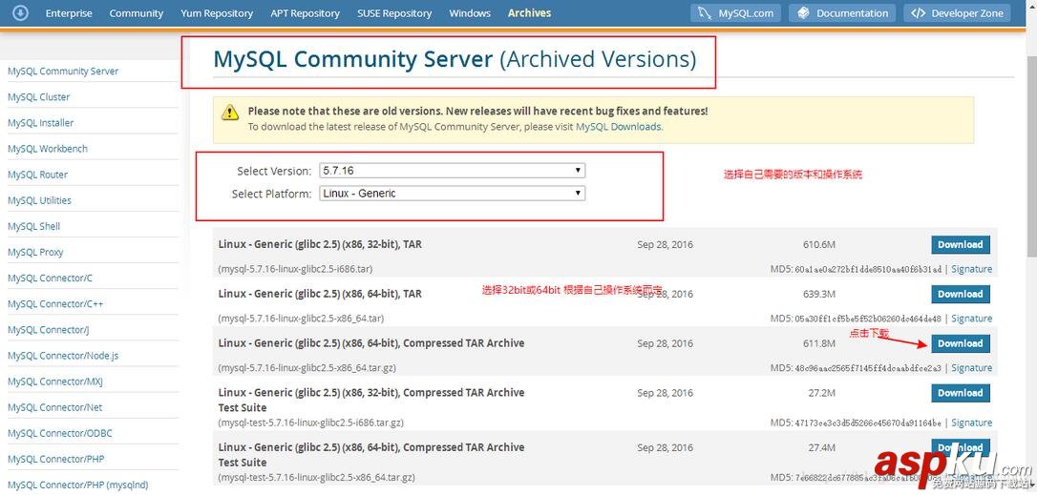This screenshot has width=1037, height=495.
Task: Open MySQL Connector/MXJ sidebar link
Action: coord(54,382)
